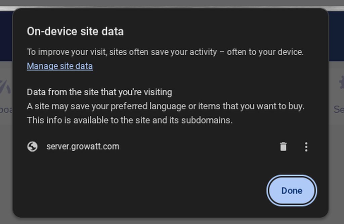Open the Manage site data link
This screenshot has height=224, width=344.
(60, 66)
